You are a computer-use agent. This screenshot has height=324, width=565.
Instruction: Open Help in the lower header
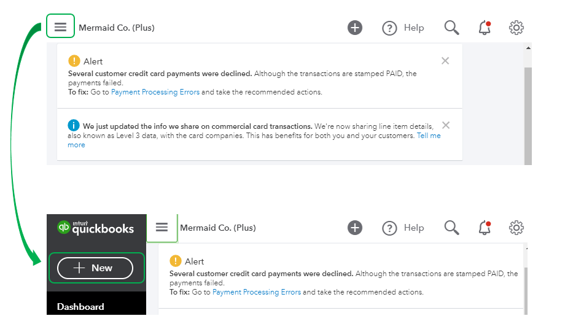pyautogui.click(x=403, y=228)
